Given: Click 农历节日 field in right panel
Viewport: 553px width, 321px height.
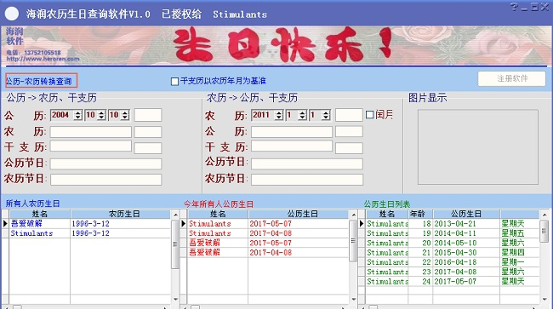Looking at the screenshot, I should tap(307, 180).
